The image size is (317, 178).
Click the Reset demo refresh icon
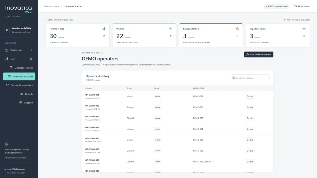296,6
